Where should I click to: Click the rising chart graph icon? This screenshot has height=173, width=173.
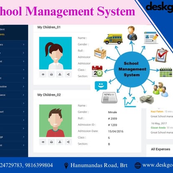click(x=130, y=102)
